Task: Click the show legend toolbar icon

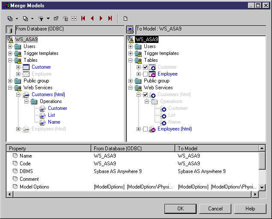Action: pos(66,18)
